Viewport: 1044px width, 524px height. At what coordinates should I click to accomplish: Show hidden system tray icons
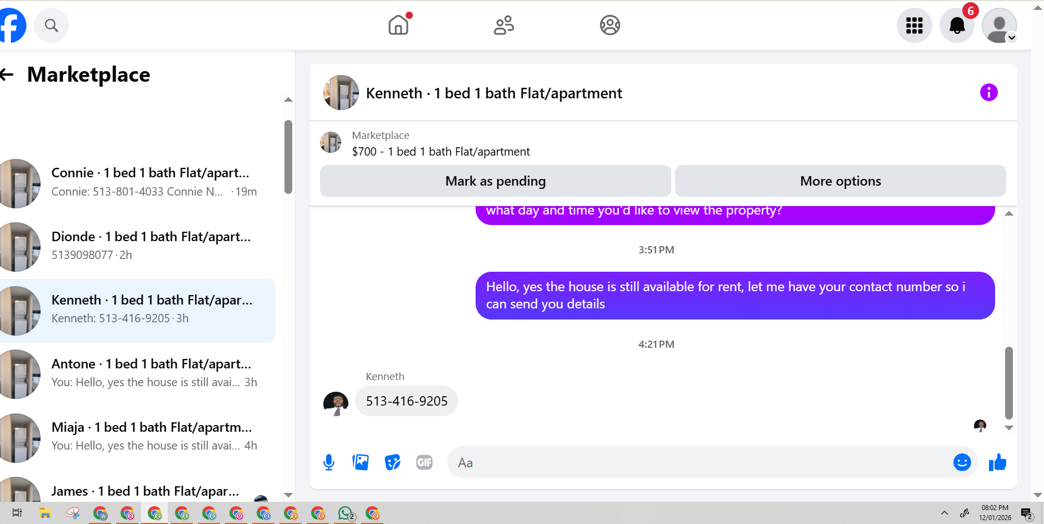tap(944, 513)
